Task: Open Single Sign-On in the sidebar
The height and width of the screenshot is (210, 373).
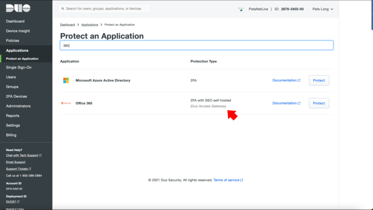Action: pyautogui.click(x=19, y=67)
